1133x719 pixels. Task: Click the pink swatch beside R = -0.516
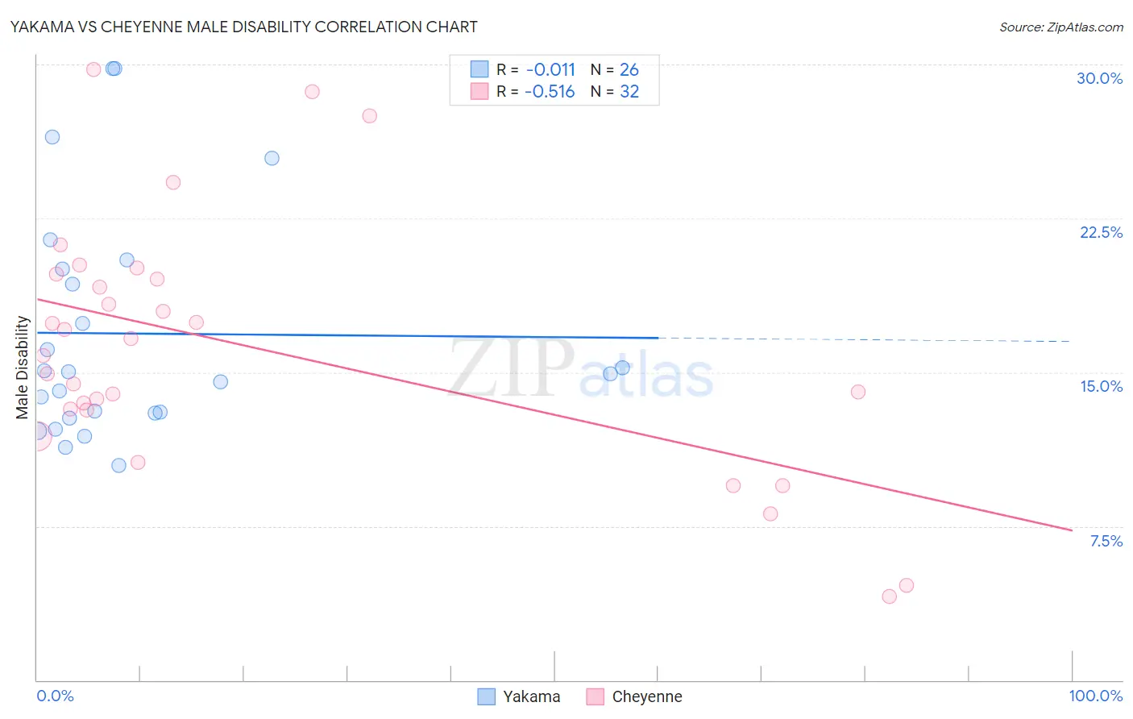(x=479, y=91)
